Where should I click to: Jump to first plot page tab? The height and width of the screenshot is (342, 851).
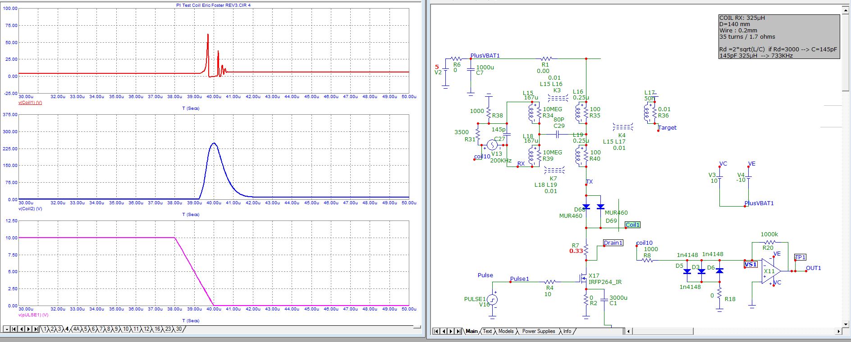14,329
